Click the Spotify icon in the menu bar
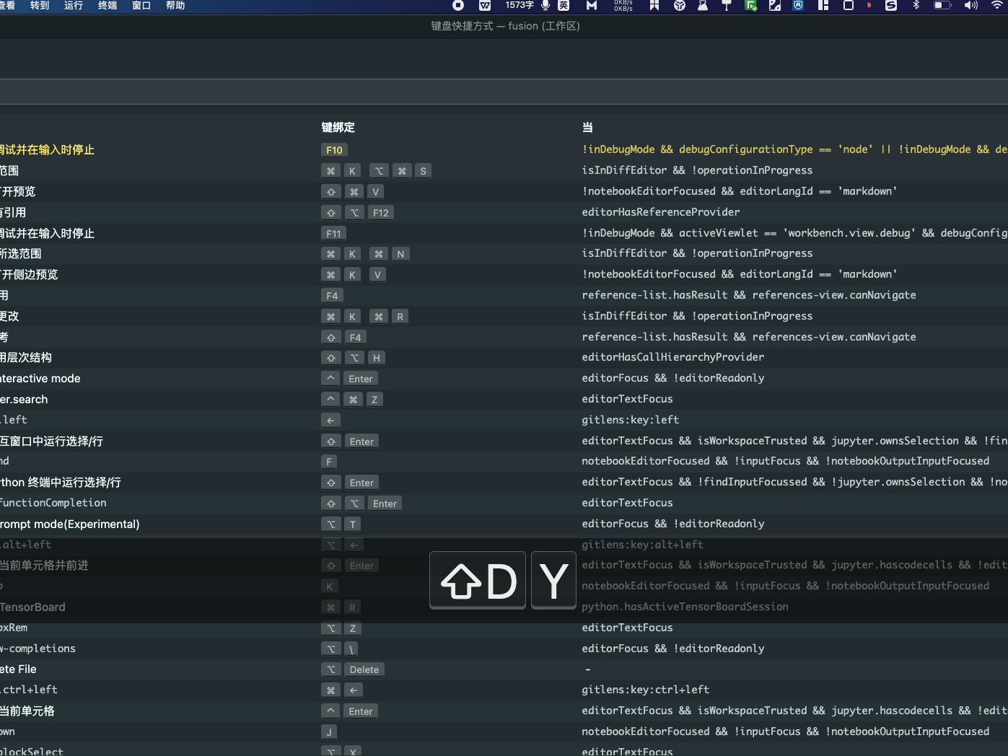The image size is (1008, 756). click(890, 6)
